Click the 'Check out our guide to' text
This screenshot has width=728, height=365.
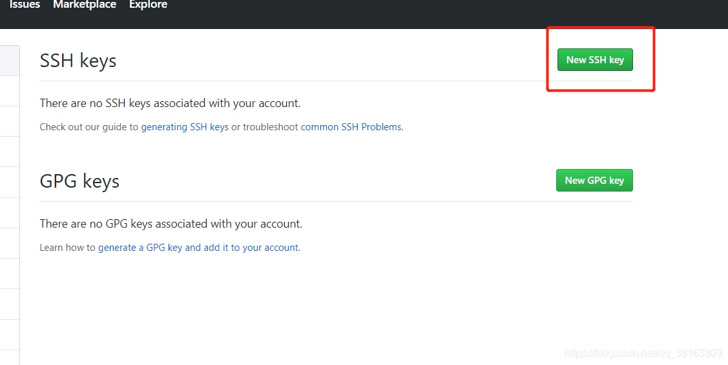coord(89,127)
